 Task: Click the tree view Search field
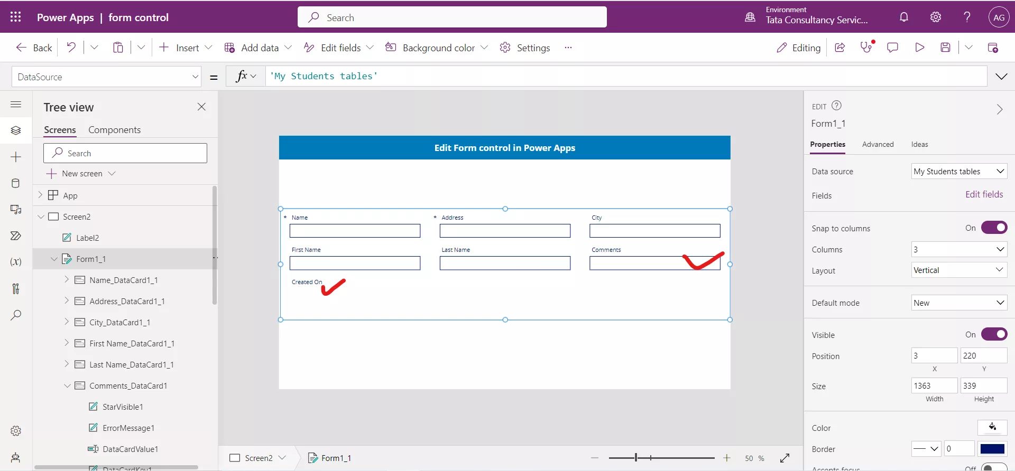(125, 153)
